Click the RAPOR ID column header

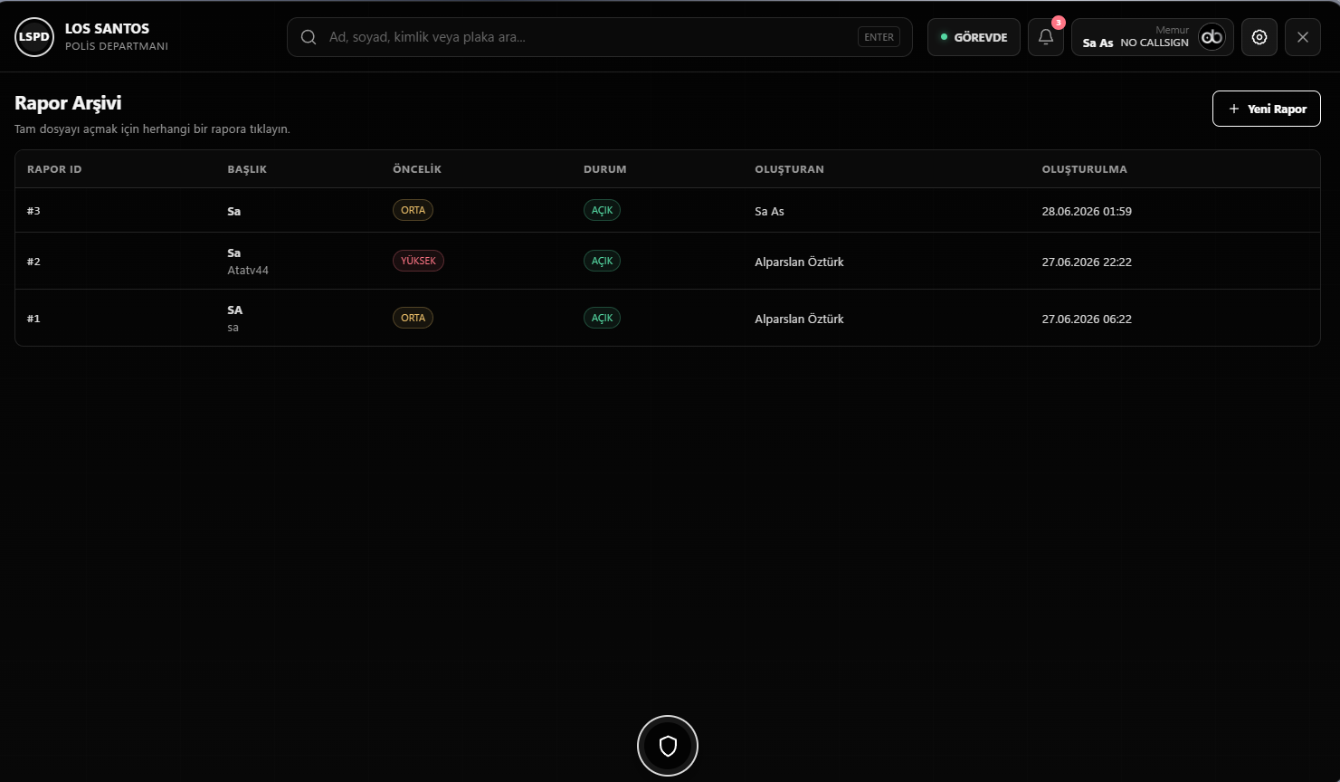click(54, 169)
